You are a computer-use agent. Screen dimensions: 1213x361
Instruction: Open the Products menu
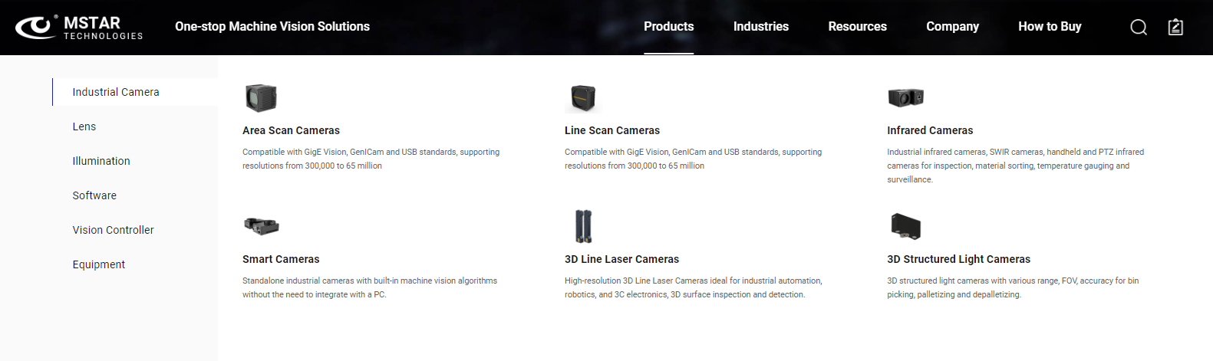pyautogui.click(x=668, y=27)
